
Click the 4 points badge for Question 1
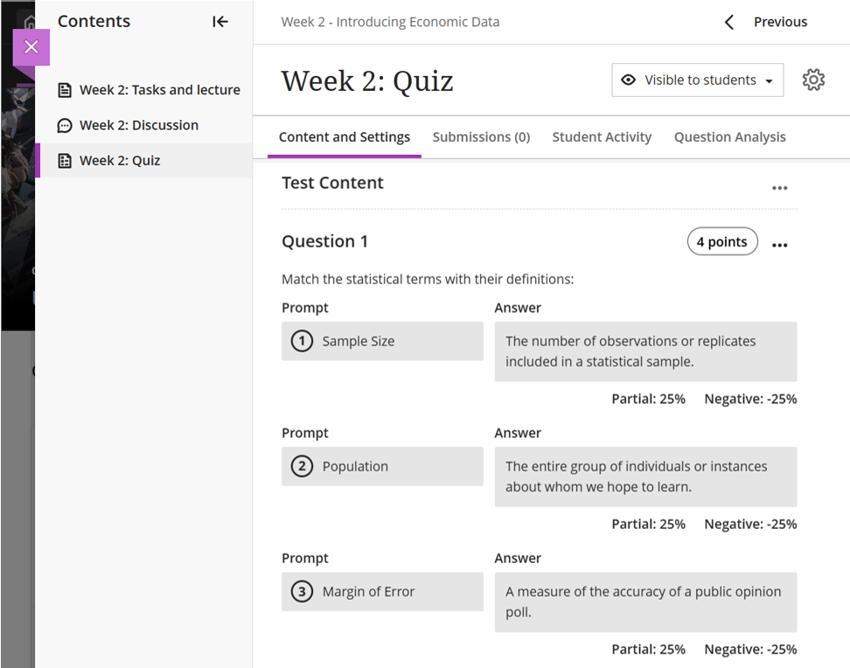coord(722,242)
